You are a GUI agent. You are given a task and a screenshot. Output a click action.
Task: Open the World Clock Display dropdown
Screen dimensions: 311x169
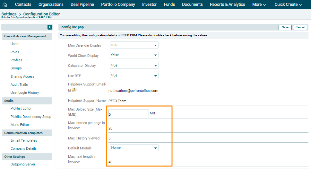click(x=134, y=55)
